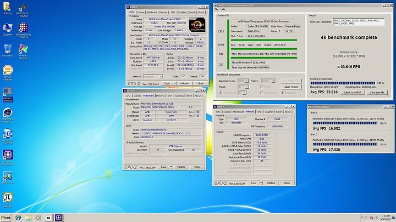Image resolution: width=396 pixels, height=222 pixels.
Task: Open the yellow folder icon at desktop top-left
Action: [x=7, y=8]
